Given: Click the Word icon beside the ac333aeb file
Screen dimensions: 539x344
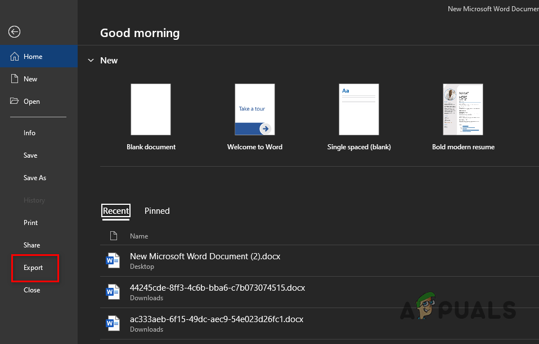Looking at the screenshot, I should pyautogui.click(x=113, y=323).
